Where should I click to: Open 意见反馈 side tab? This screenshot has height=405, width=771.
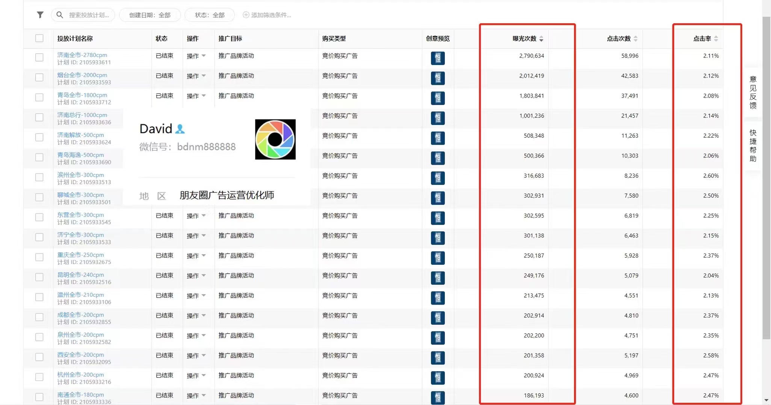[753, 92]
